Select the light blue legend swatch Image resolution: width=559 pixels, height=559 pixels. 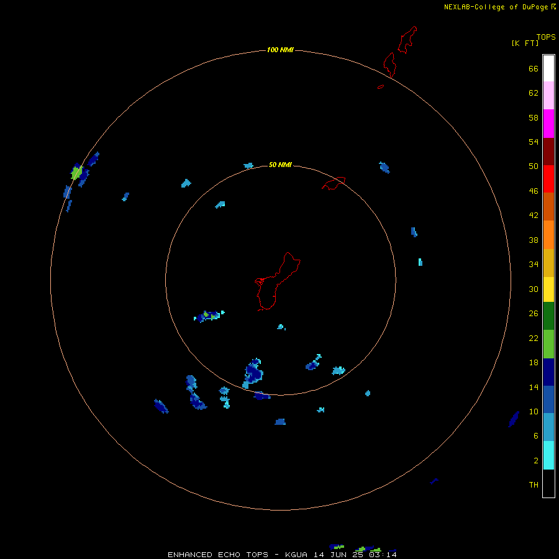(548, 427)
